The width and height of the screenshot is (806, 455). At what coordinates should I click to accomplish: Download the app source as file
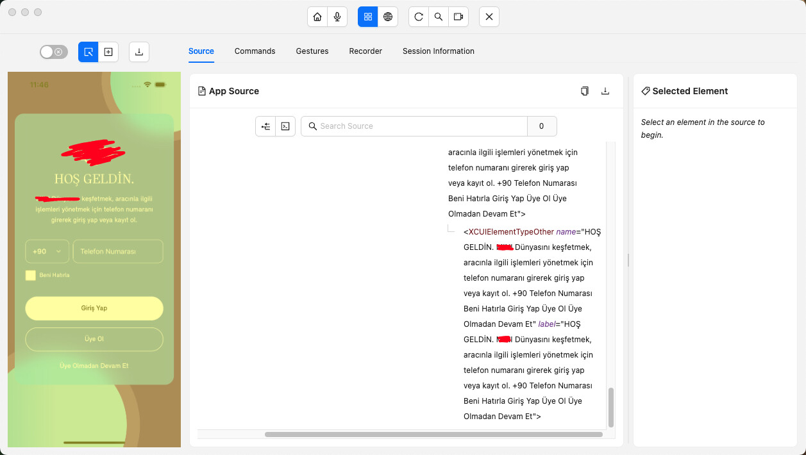pos(605,91)
